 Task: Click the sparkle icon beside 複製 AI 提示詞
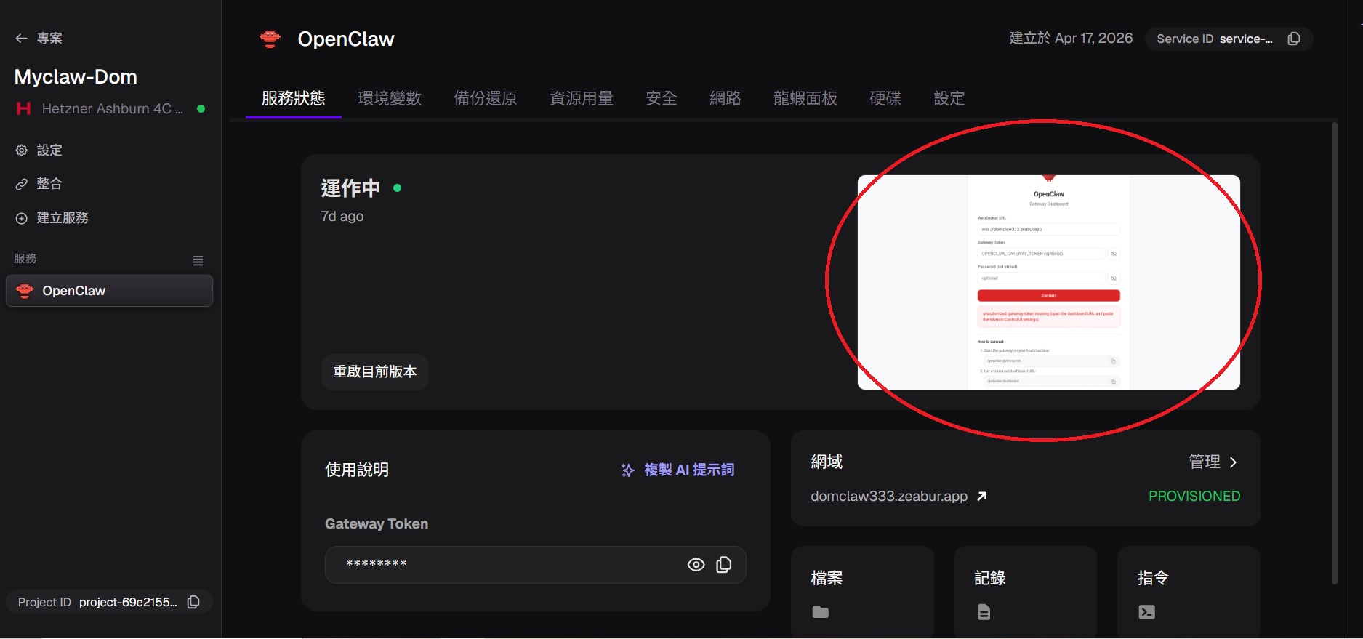coord(628,470)
